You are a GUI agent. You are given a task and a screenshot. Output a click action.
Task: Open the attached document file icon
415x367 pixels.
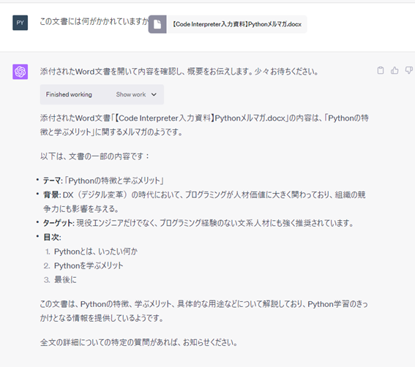click(x=157, y=24)
